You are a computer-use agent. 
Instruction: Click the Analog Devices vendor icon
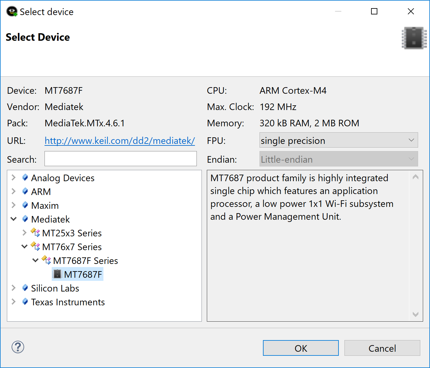click(x=25, y=178)
